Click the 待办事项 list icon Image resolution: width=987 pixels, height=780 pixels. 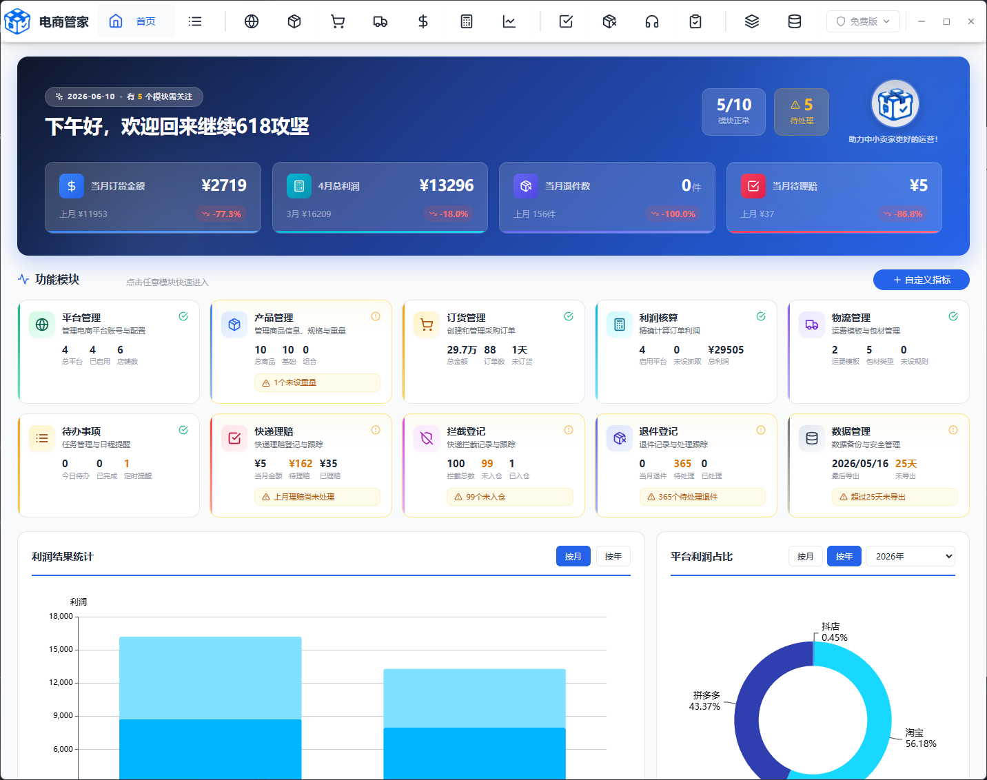[42, 438]
